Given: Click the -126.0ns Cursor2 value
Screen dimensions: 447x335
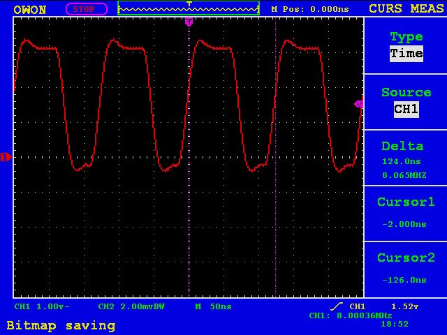Looking at the screenshot, I should pyautogui.click(x=404, y=280).
